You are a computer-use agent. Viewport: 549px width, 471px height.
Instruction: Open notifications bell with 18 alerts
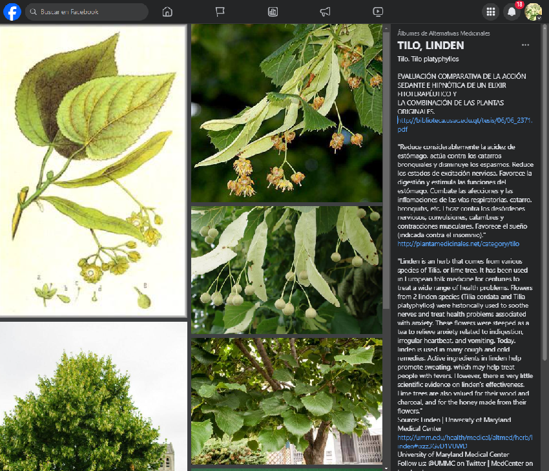point(512,12)
